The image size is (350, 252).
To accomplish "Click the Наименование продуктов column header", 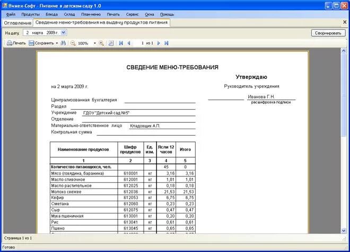I will 83,149.
